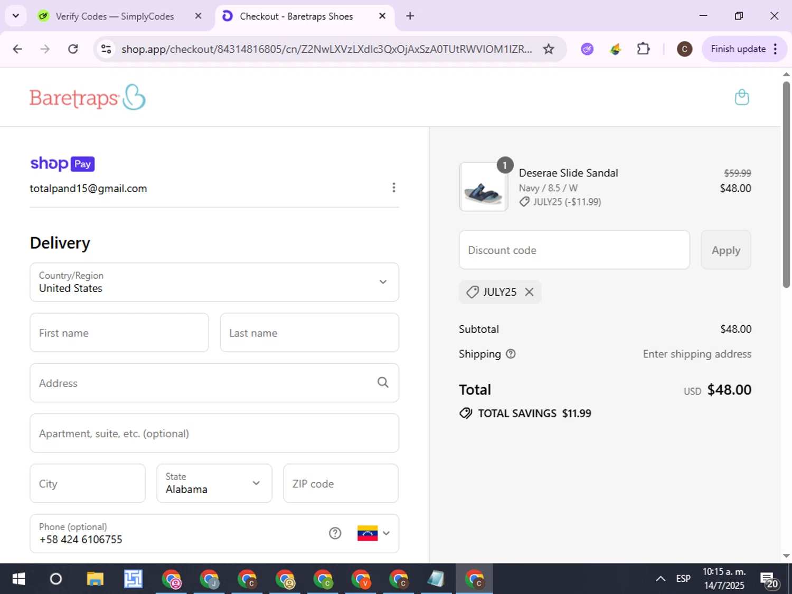Reload the checkout page

(x=73, y=49)
